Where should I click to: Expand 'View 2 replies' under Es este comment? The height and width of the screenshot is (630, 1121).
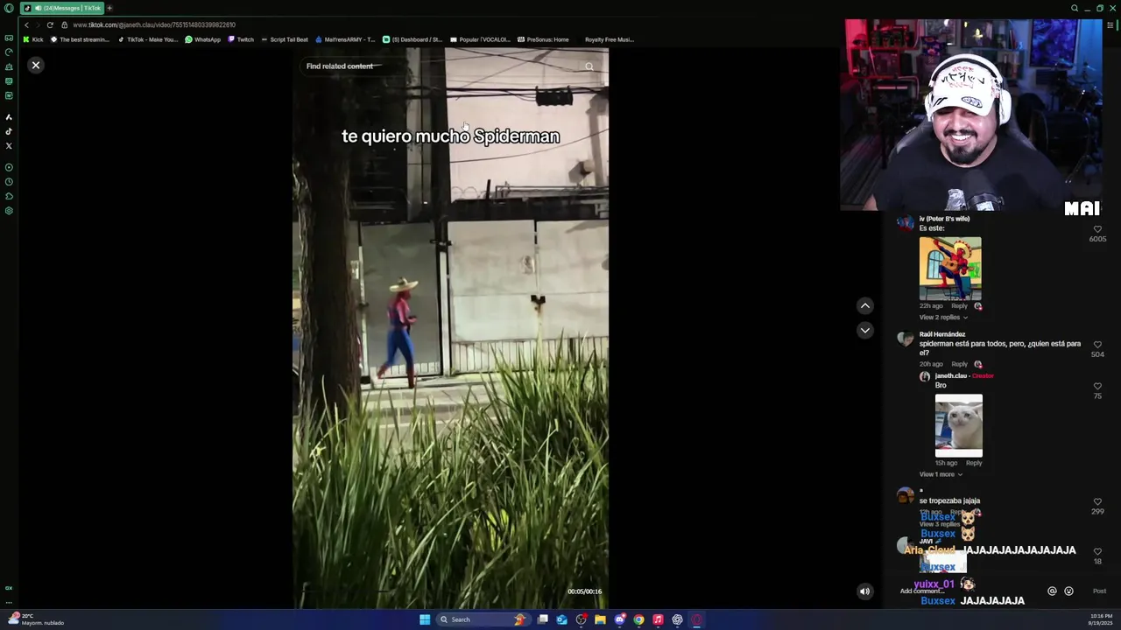click(943, 317)
